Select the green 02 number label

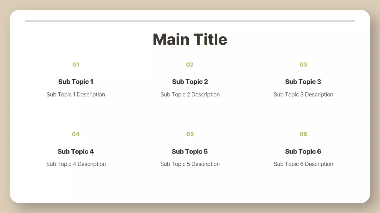pos(190,65)
